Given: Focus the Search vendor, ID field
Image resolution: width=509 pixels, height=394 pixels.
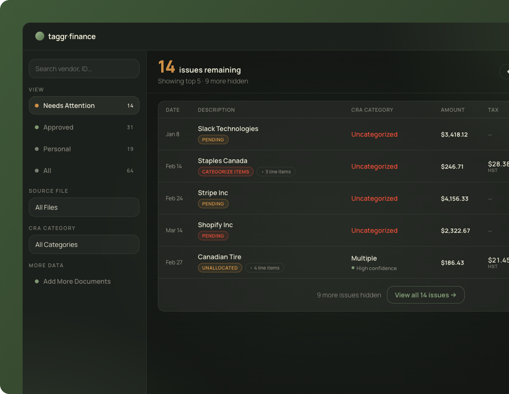Looking at the screenshot, I should click(x=84, y=68).
